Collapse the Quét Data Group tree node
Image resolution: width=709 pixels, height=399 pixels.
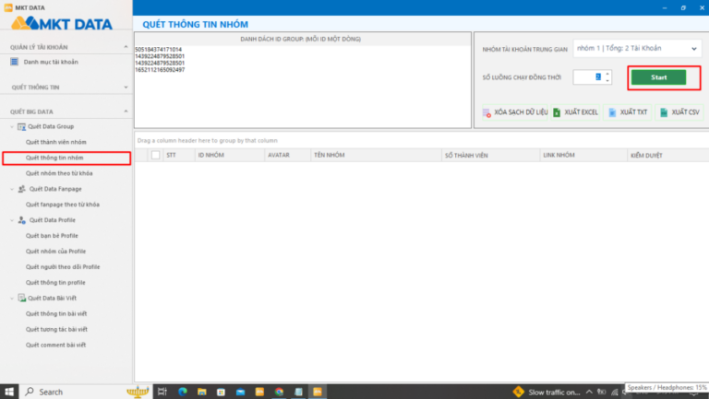pos(11,126)
